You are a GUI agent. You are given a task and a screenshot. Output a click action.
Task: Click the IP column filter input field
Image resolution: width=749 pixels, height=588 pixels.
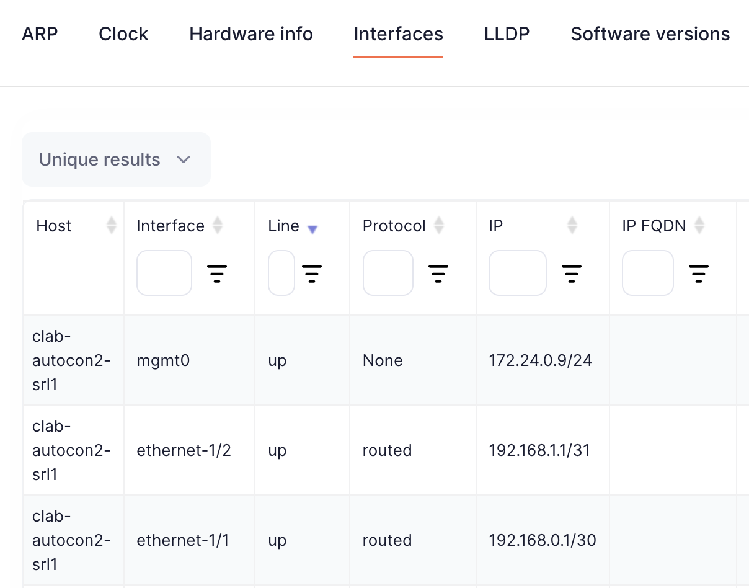[518, 273]
